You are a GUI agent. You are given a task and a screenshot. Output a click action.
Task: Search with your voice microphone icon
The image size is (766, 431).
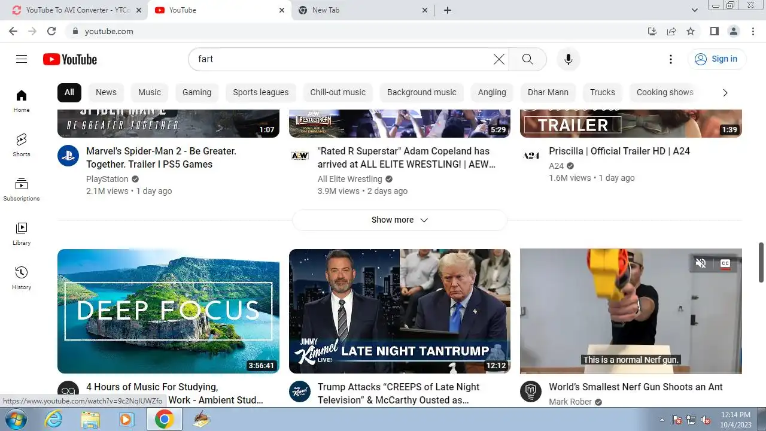(x=569, y=59)
